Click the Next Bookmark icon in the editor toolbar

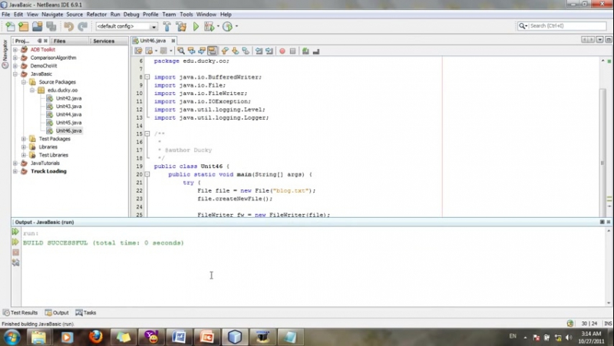click(235, 51)
